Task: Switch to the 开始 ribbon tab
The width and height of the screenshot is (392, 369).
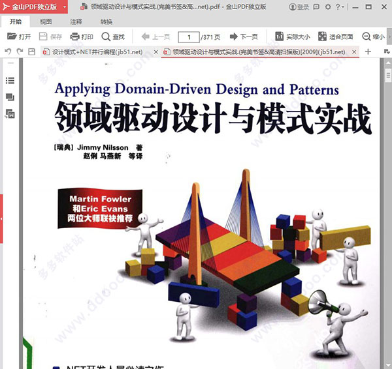Action: coord(16,22)
